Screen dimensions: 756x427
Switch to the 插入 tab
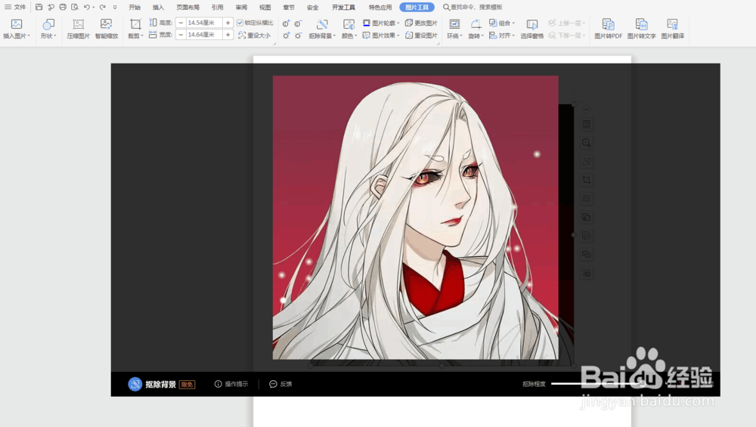[158, 8]
